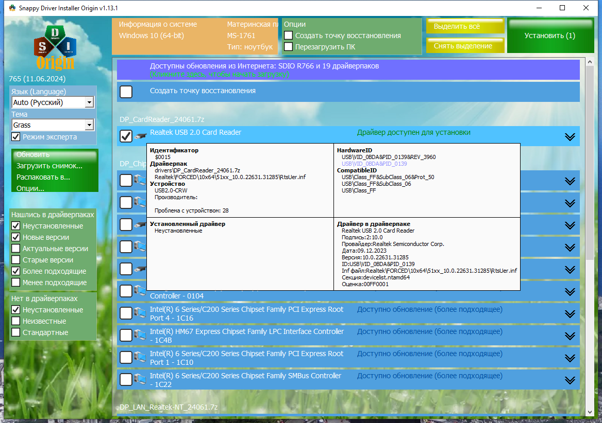
Task: Click the version text 765 (11.06.2024)
Action: [x=37, y=79]
